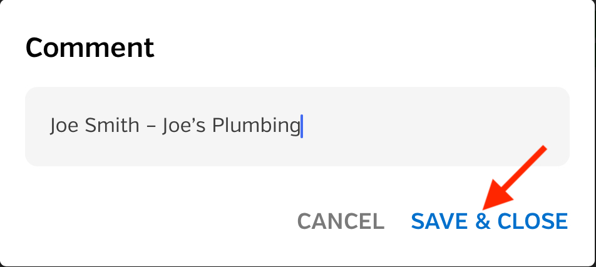Click blank area left of CANCEL
The height and width of the screenshot is (267, 596).
tap(160, 221)
